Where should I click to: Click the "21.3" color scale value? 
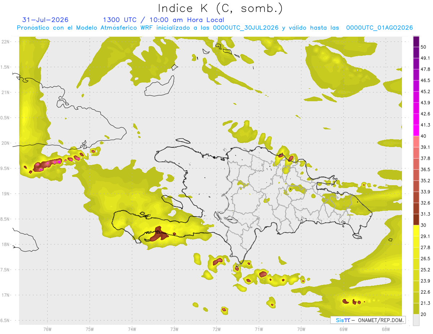tap(425, 303)
